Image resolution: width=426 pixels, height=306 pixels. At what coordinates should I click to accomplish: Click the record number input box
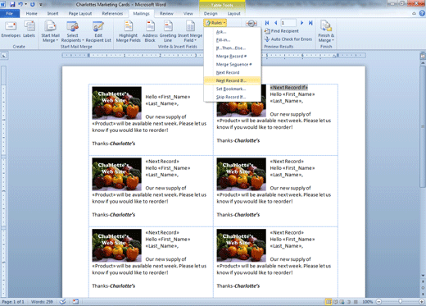(288, 23)
